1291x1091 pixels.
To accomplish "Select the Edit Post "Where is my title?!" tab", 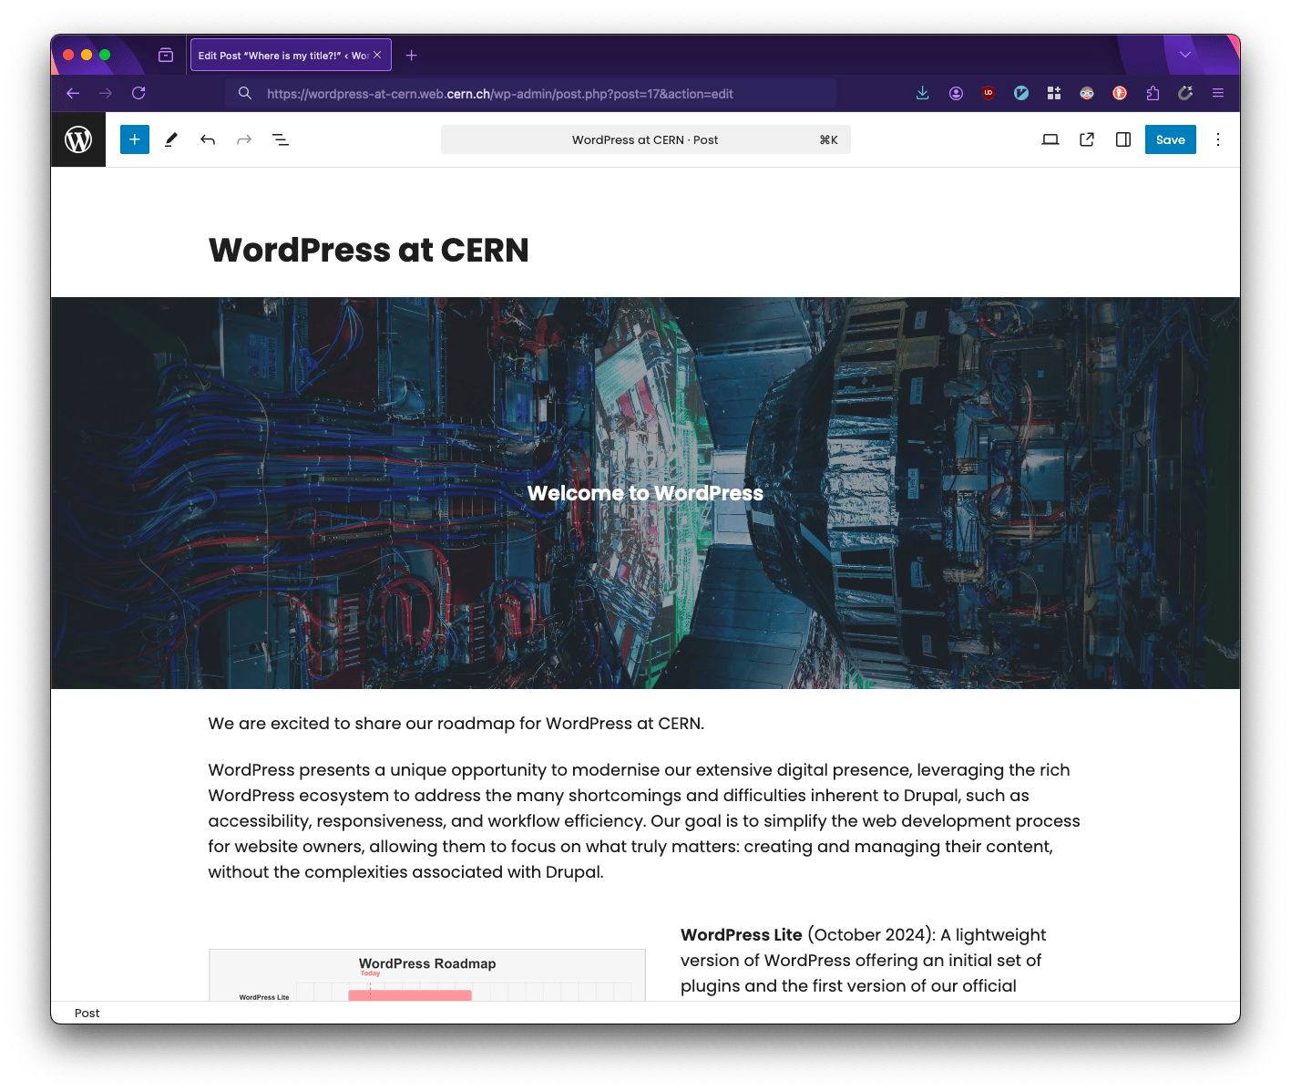I will coord(291,56).
